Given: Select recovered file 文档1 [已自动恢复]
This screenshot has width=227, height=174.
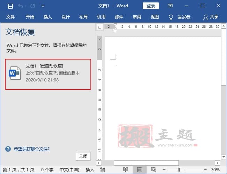Looking at the screenshot, I should tap(48, 74).
